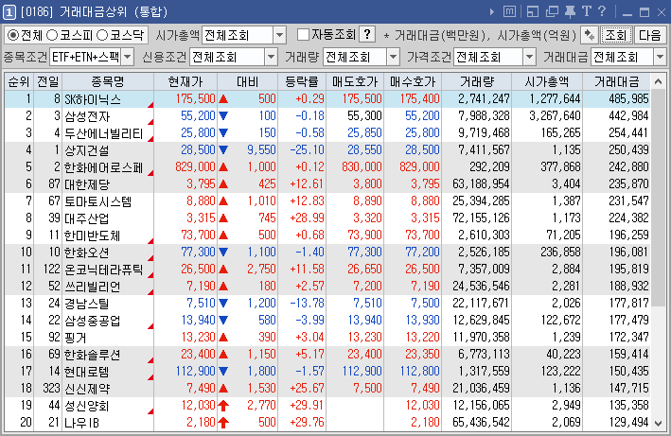Click the window number 1 icon in the title bar
This screenshot has height=436, width=671.
[x=9, y=12]
